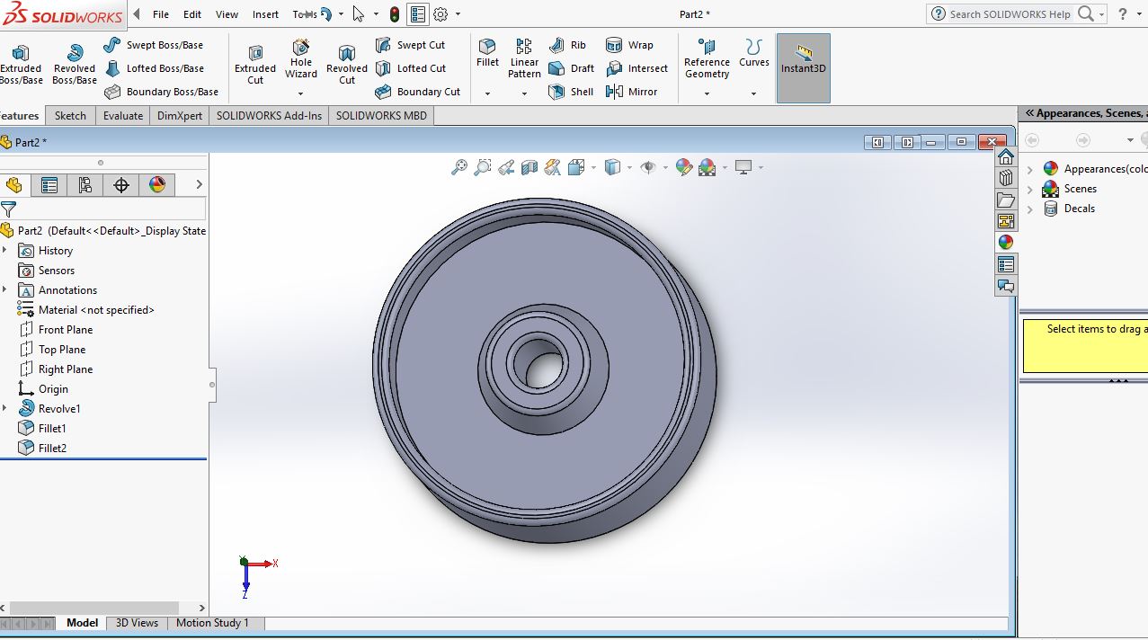The height and width of the screenshot is (640, 1148).
Task: Select the Wrap tool
Action: coord(629,45)
